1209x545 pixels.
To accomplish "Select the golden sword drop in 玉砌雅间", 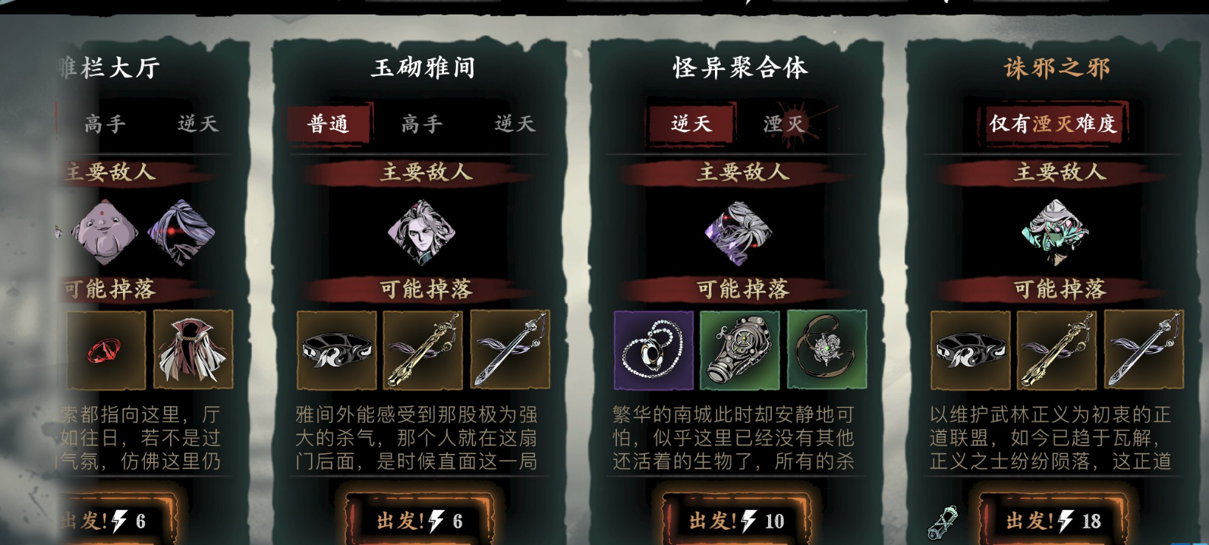I will (423, 350).
